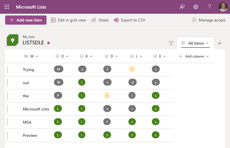Click the 'MSA' row title
230x148 pixels.
[x=27, y=122]
